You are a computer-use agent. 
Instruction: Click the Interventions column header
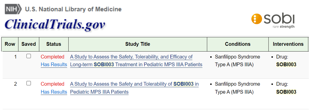[x=288, y=44]
